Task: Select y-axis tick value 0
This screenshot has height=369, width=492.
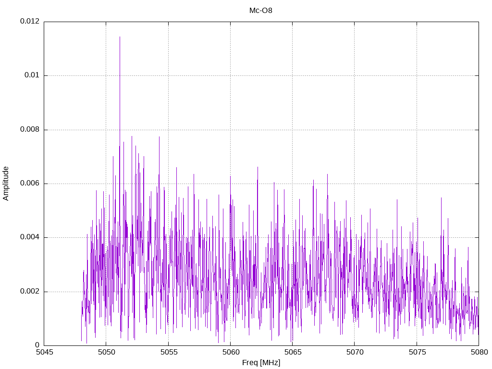Action: click(x=37, y=345)
